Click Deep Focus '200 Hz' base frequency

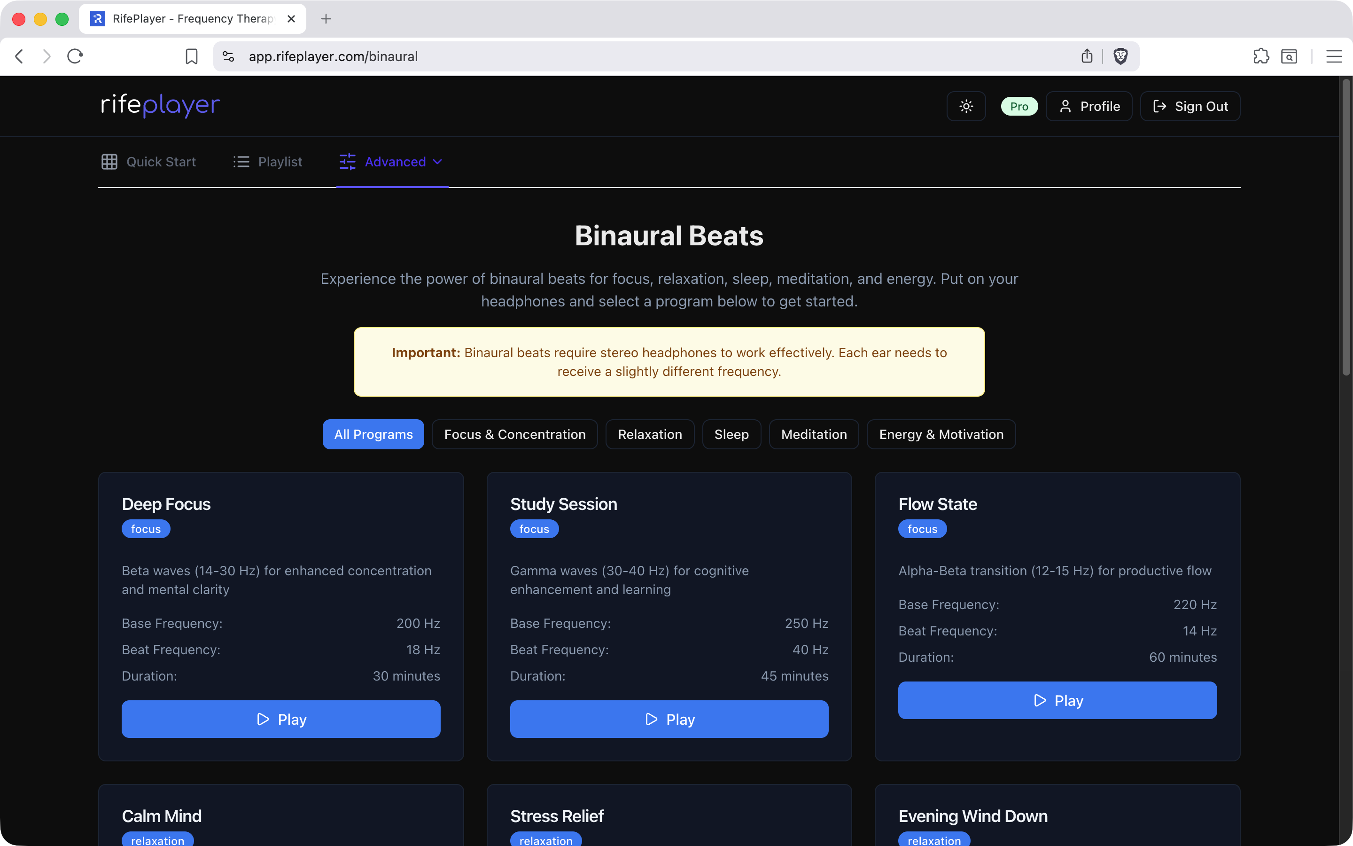tap(418, 623)
